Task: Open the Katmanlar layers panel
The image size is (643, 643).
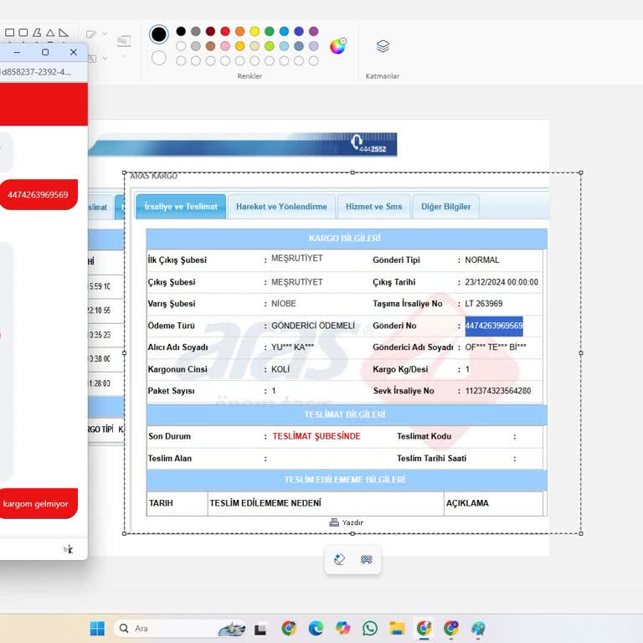Action: click(x=383, y=46)
